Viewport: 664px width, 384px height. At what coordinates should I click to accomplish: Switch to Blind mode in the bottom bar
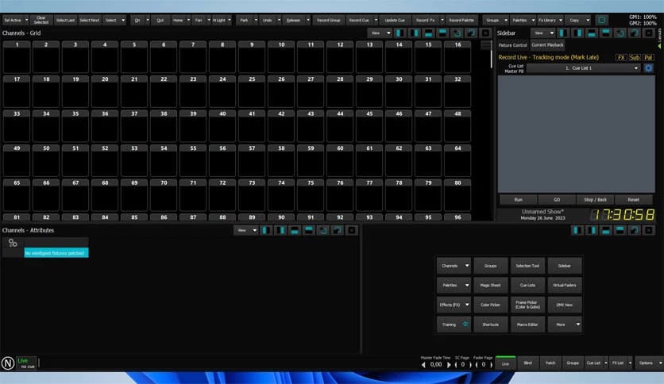click(x=527, y=363)
